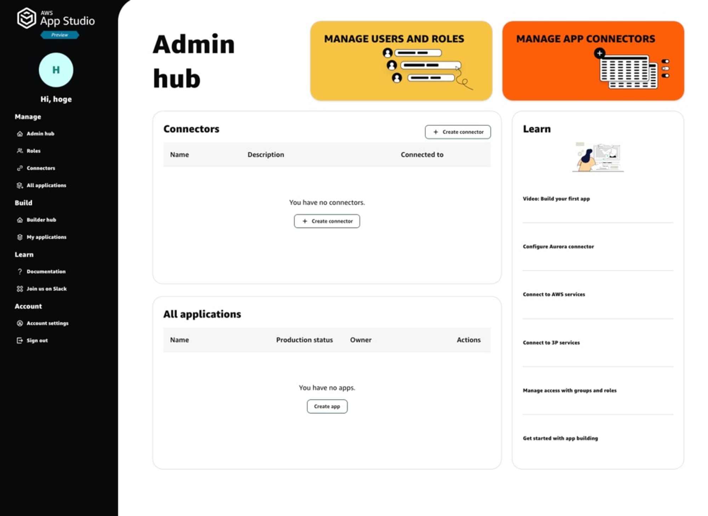Click the My applications stack icon
Screen dimensions: 708x516
click(x=20, y=237)
